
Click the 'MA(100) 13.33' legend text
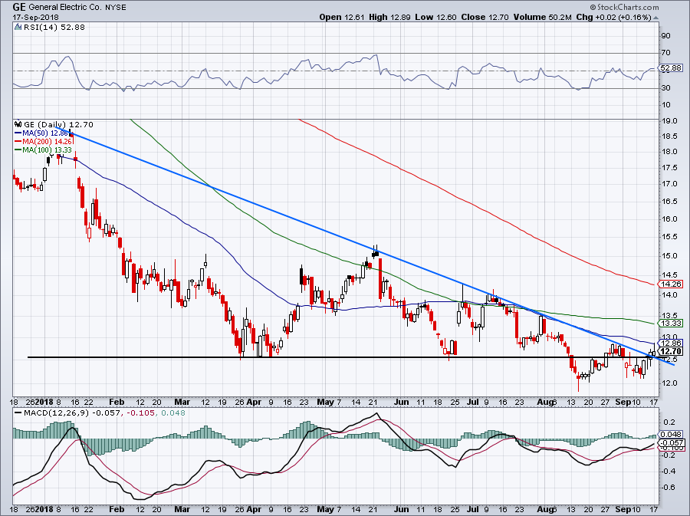coord(47,150)
